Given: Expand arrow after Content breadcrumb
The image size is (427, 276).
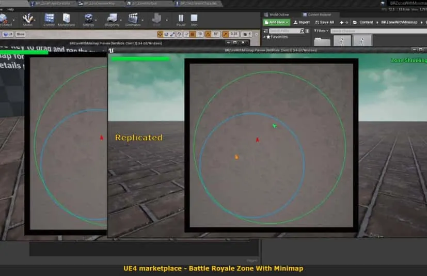Looking at the screenshot, I should [x=377, y=22].
